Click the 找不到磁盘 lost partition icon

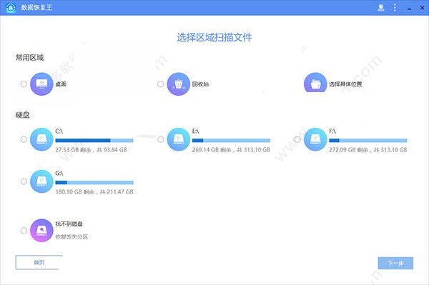pos(41,230)
